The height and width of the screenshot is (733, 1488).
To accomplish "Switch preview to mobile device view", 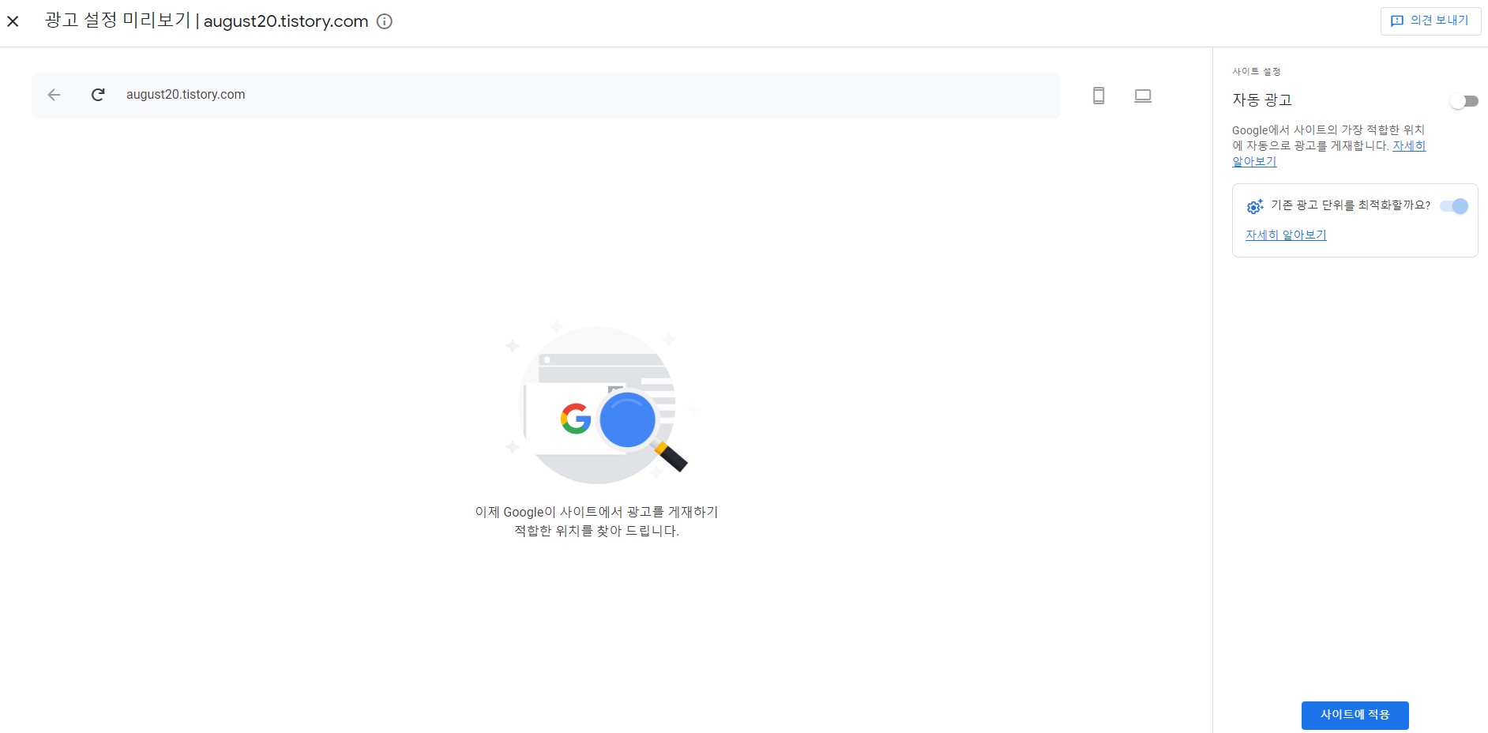I will tap(1099, 96).
